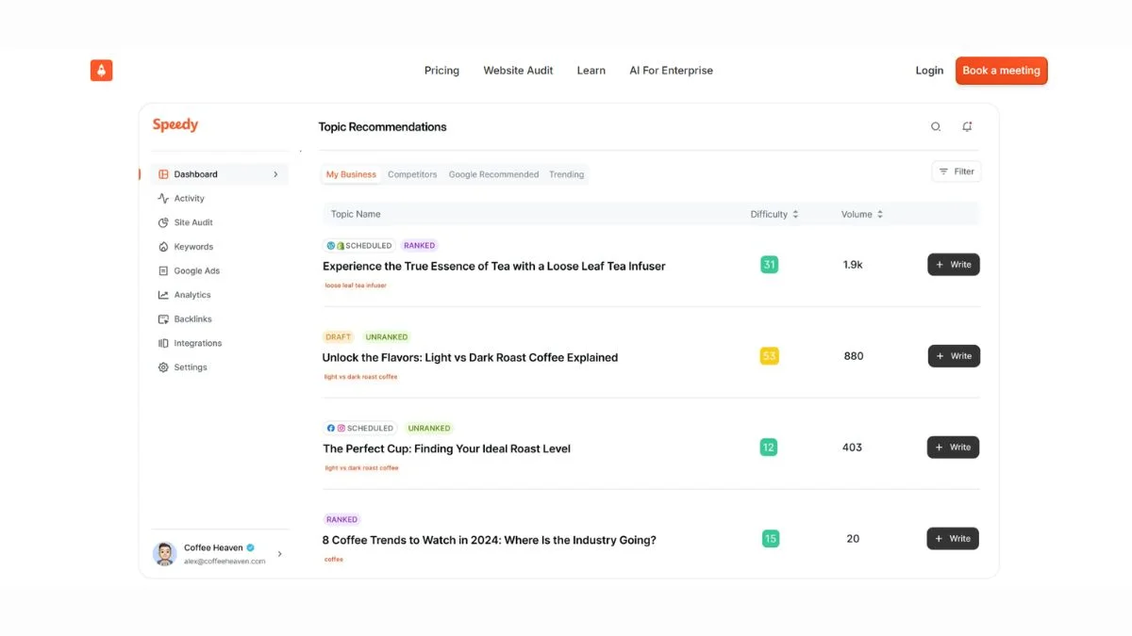Click yellow difficulty score 53 badge

(x=770, y=356)
